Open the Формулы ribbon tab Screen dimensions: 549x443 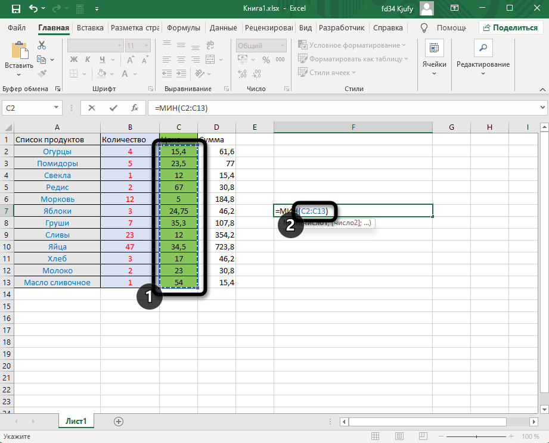coord(183,28)
